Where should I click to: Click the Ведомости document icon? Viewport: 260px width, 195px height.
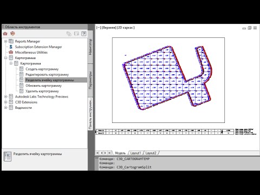click(11, 108)
